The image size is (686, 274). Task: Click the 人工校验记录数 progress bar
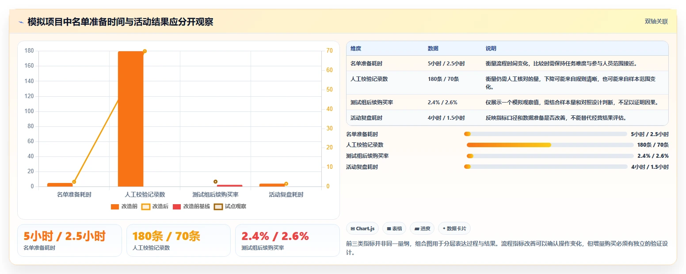click(550, 145)
